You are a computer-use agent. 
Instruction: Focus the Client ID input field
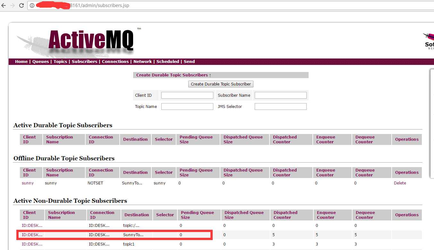(187, 95)
